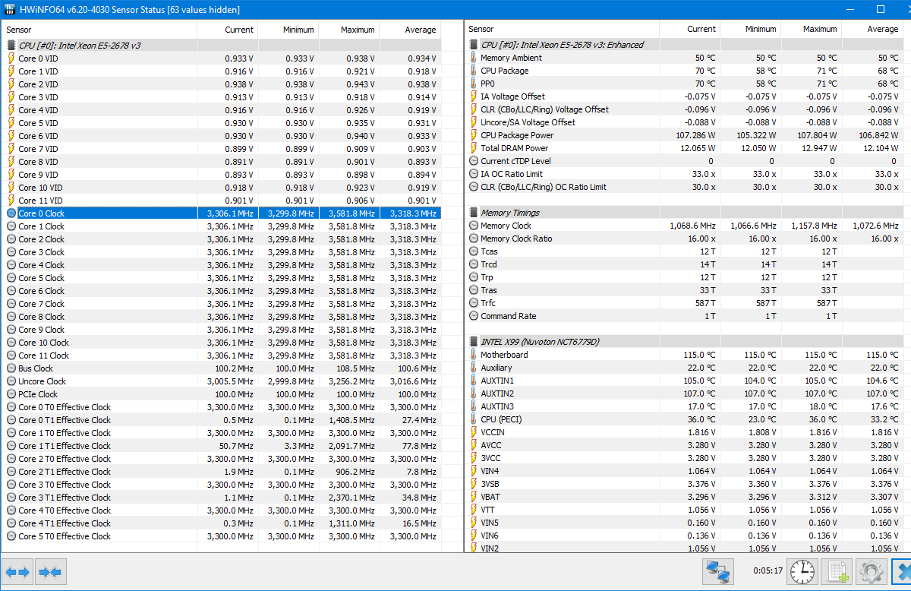Click the thermometer icon beside Motherboard
The image size is (911, 591).
(x=474, y=355)
